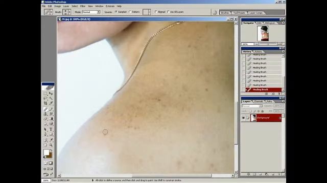Select the Hand tool
The height and width of the screenshot is (183, 327).
[45, 145]
